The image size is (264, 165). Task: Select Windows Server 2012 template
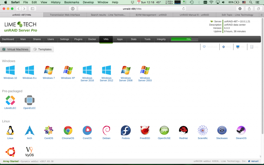106,70
